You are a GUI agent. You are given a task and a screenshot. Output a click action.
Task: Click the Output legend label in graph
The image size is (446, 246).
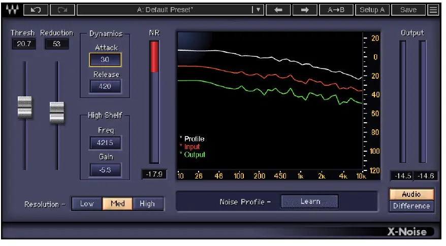point(195,155)
